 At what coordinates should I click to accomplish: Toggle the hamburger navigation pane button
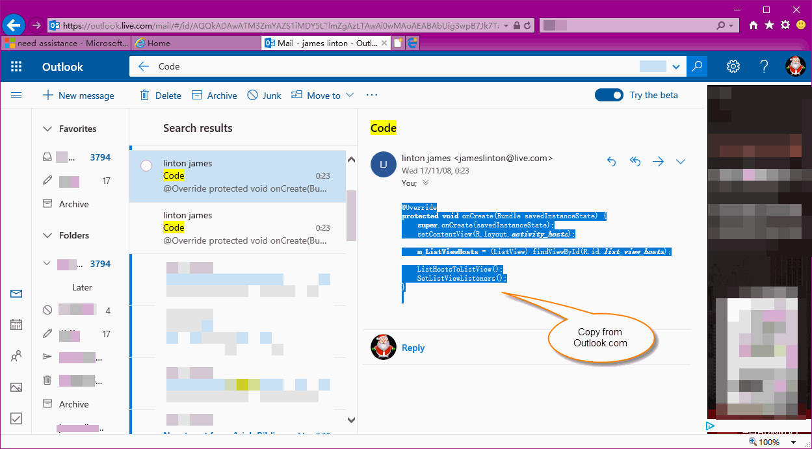pos(16,96)
